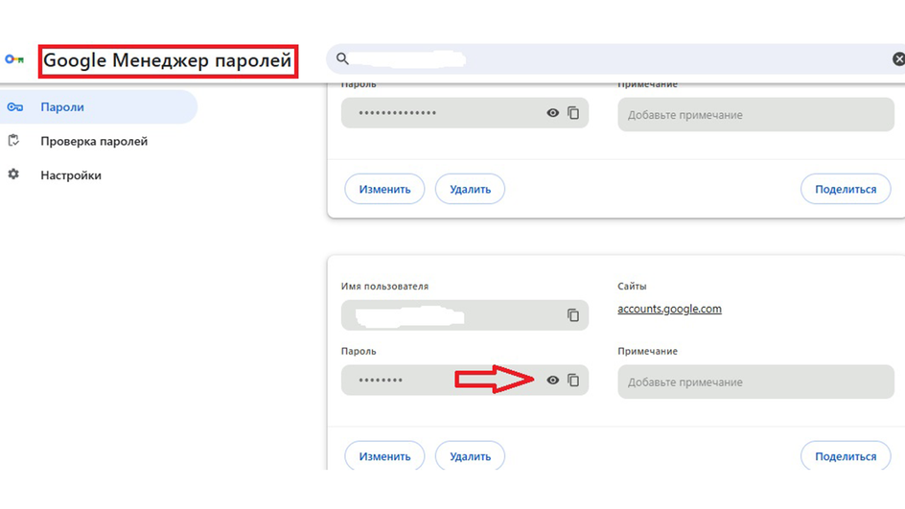Copy the username under Имя пользователя
This screenshot has width=905, height=509.
point(573,315)
